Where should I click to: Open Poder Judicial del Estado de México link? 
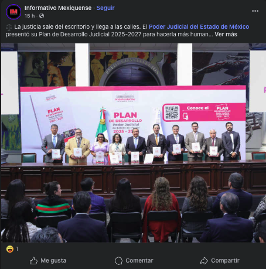tap(199, 27)
